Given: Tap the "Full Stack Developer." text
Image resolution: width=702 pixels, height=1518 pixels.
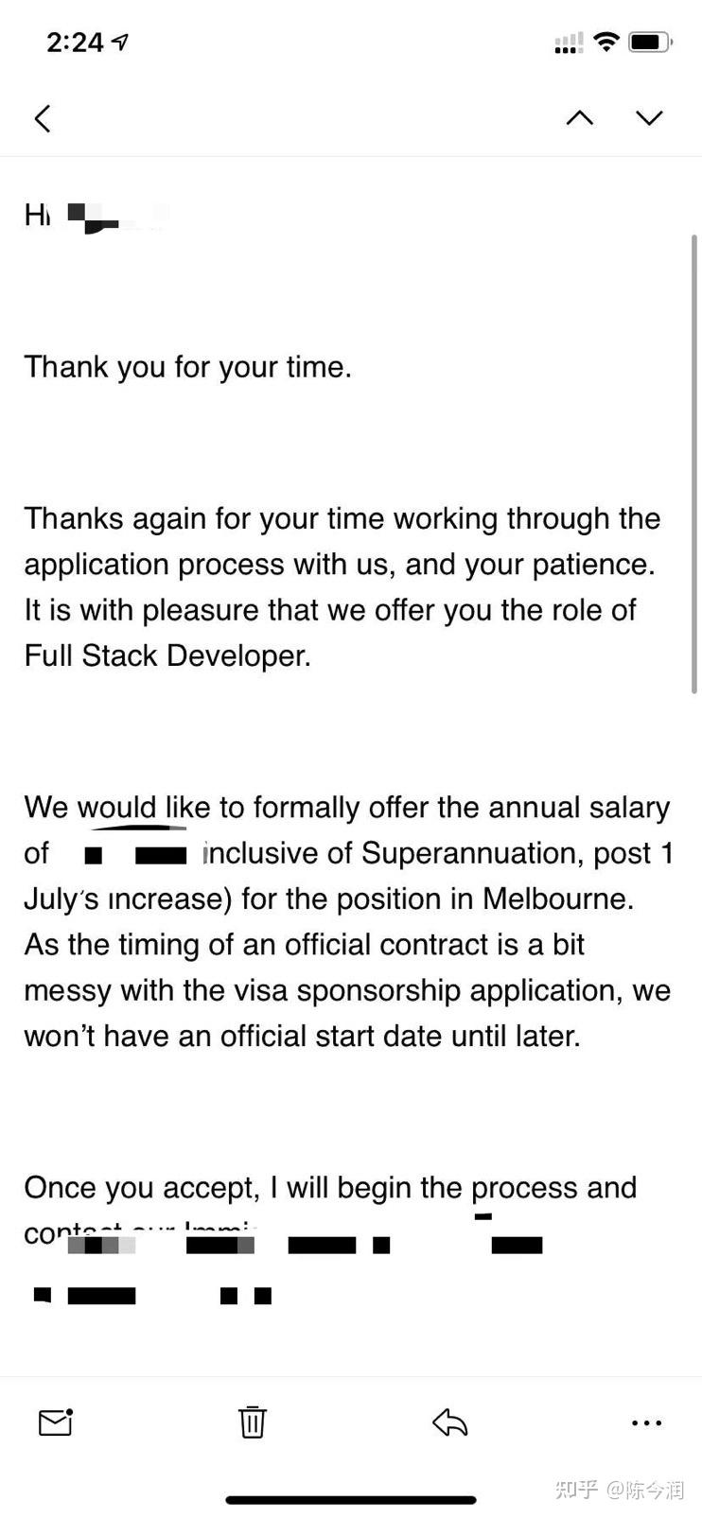Looking at the screenshot, I should pyautogui.click(x=167, y=655).
